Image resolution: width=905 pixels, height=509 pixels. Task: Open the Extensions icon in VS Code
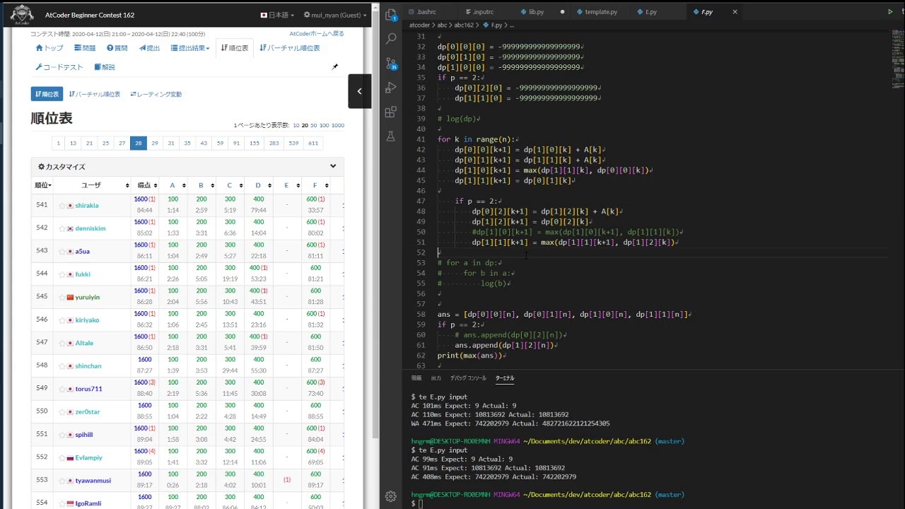(391, 112)
